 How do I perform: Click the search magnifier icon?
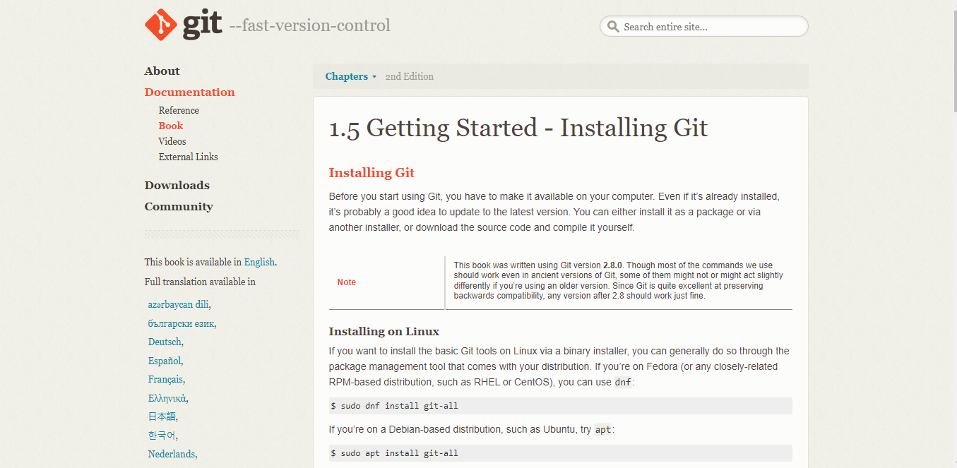[612, 27]
